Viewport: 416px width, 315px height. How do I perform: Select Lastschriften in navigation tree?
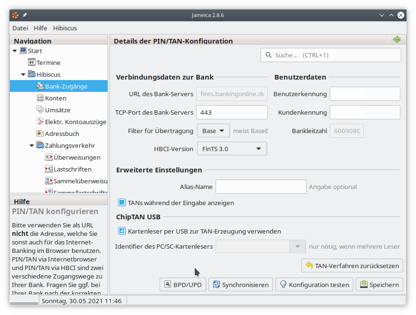[59, 169]
